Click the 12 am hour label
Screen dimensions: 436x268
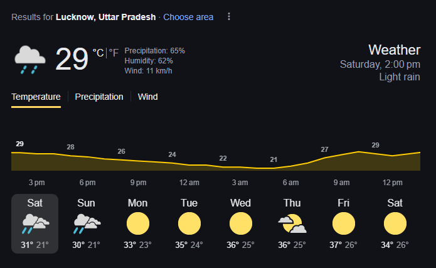(x=189, y=183)
